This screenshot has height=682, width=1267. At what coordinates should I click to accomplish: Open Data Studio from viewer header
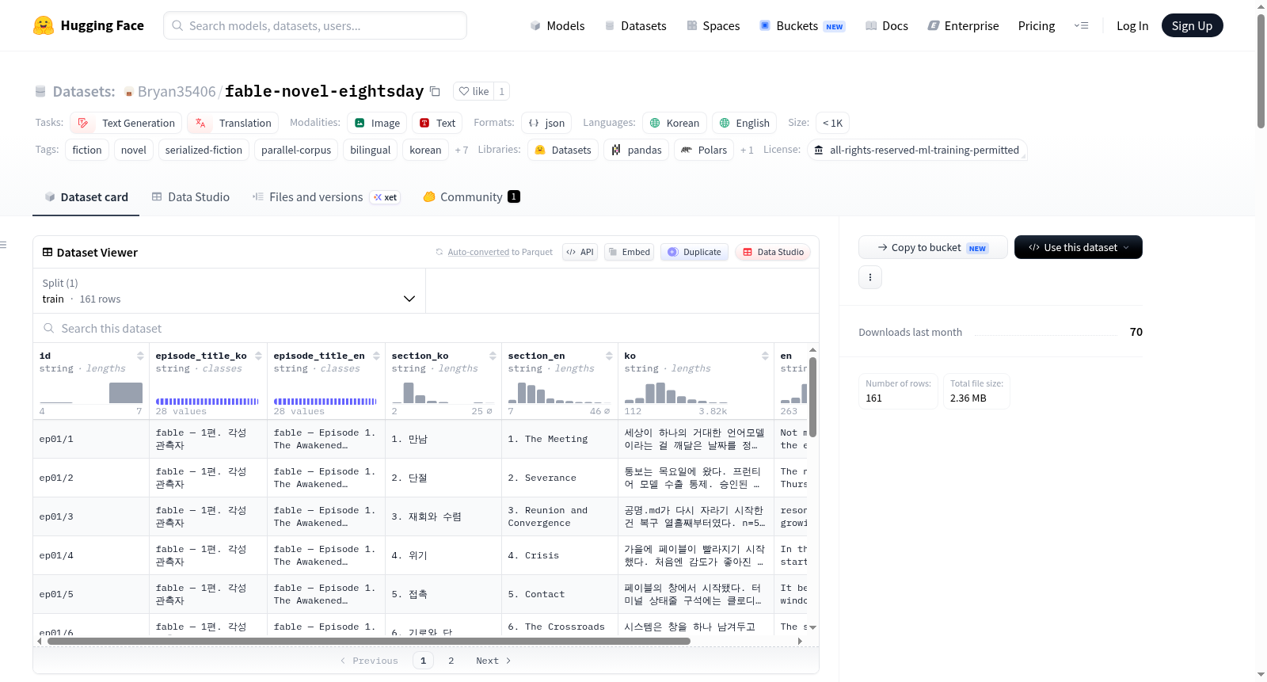click(773, 252)
